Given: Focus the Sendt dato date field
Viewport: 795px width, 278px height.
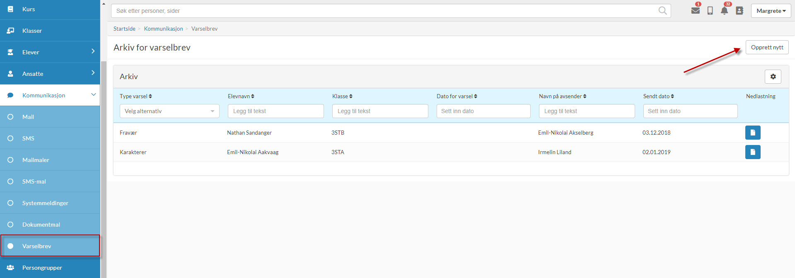Looking at the screenshot, I should [x=690, y=111].
